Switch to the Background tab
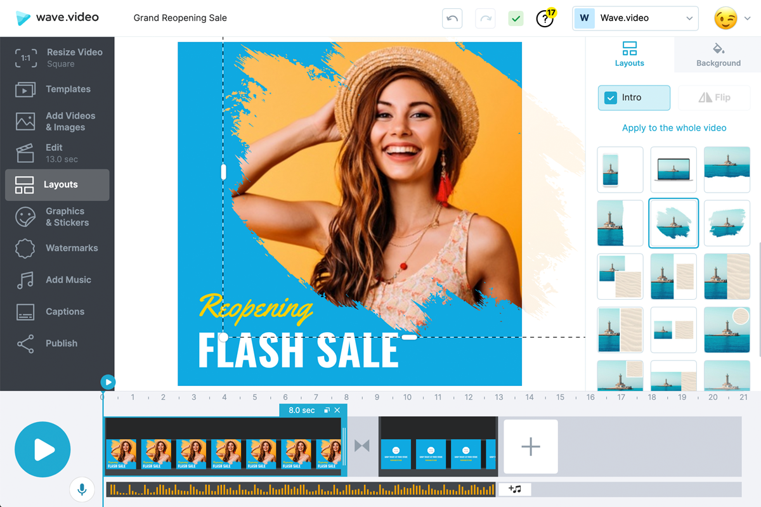This screenshot has width=761, height=507. click(718, 55)
